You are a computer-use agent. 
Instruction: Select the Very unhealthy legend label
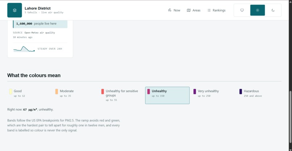click(x=208, y=91)
